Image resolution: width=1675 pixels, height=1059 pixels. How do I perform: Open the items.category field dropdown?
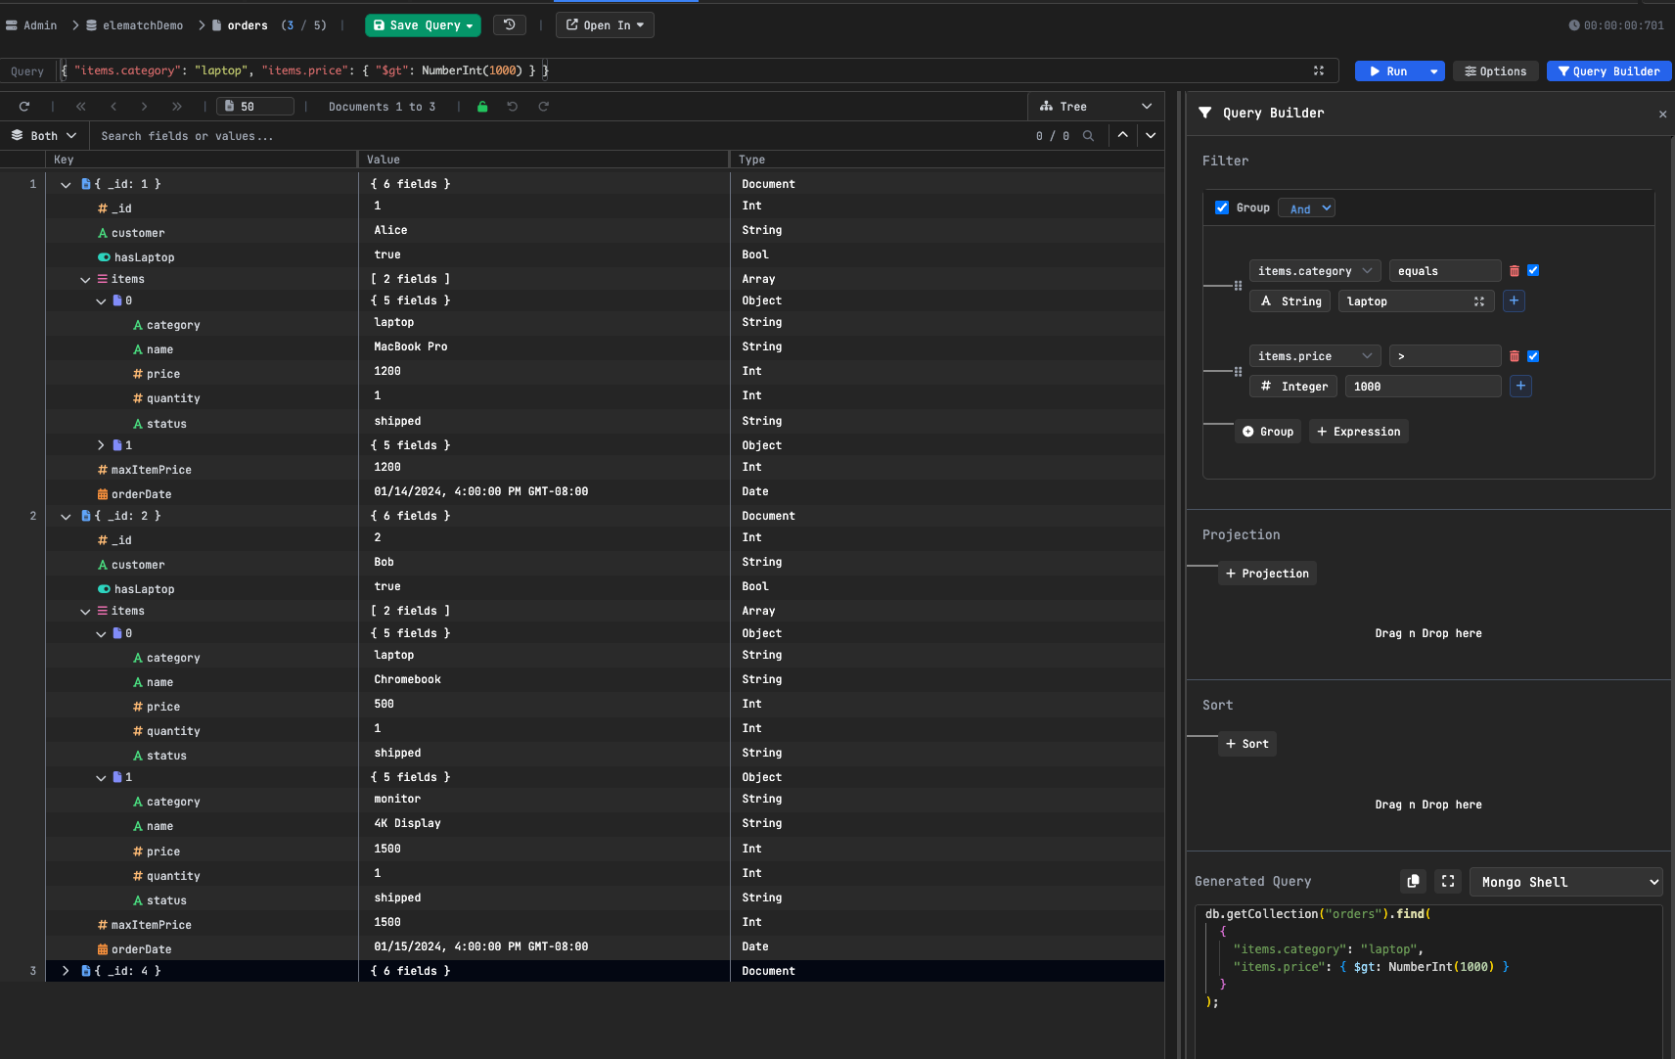coord(1315,271)
